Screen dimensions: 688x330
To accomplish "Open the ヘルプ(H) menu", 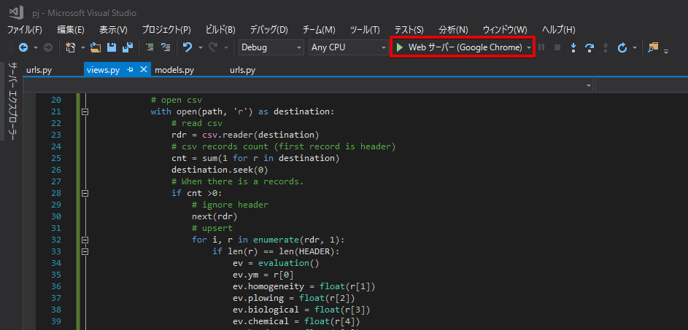I will pos(559,30).
